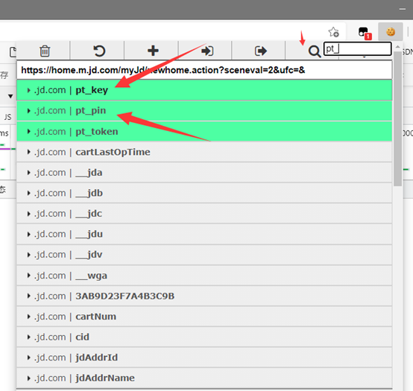Click the trash icon to delete all cookies
The height and width of the screenshot is (391, 413).
click(x=45, y=51)
